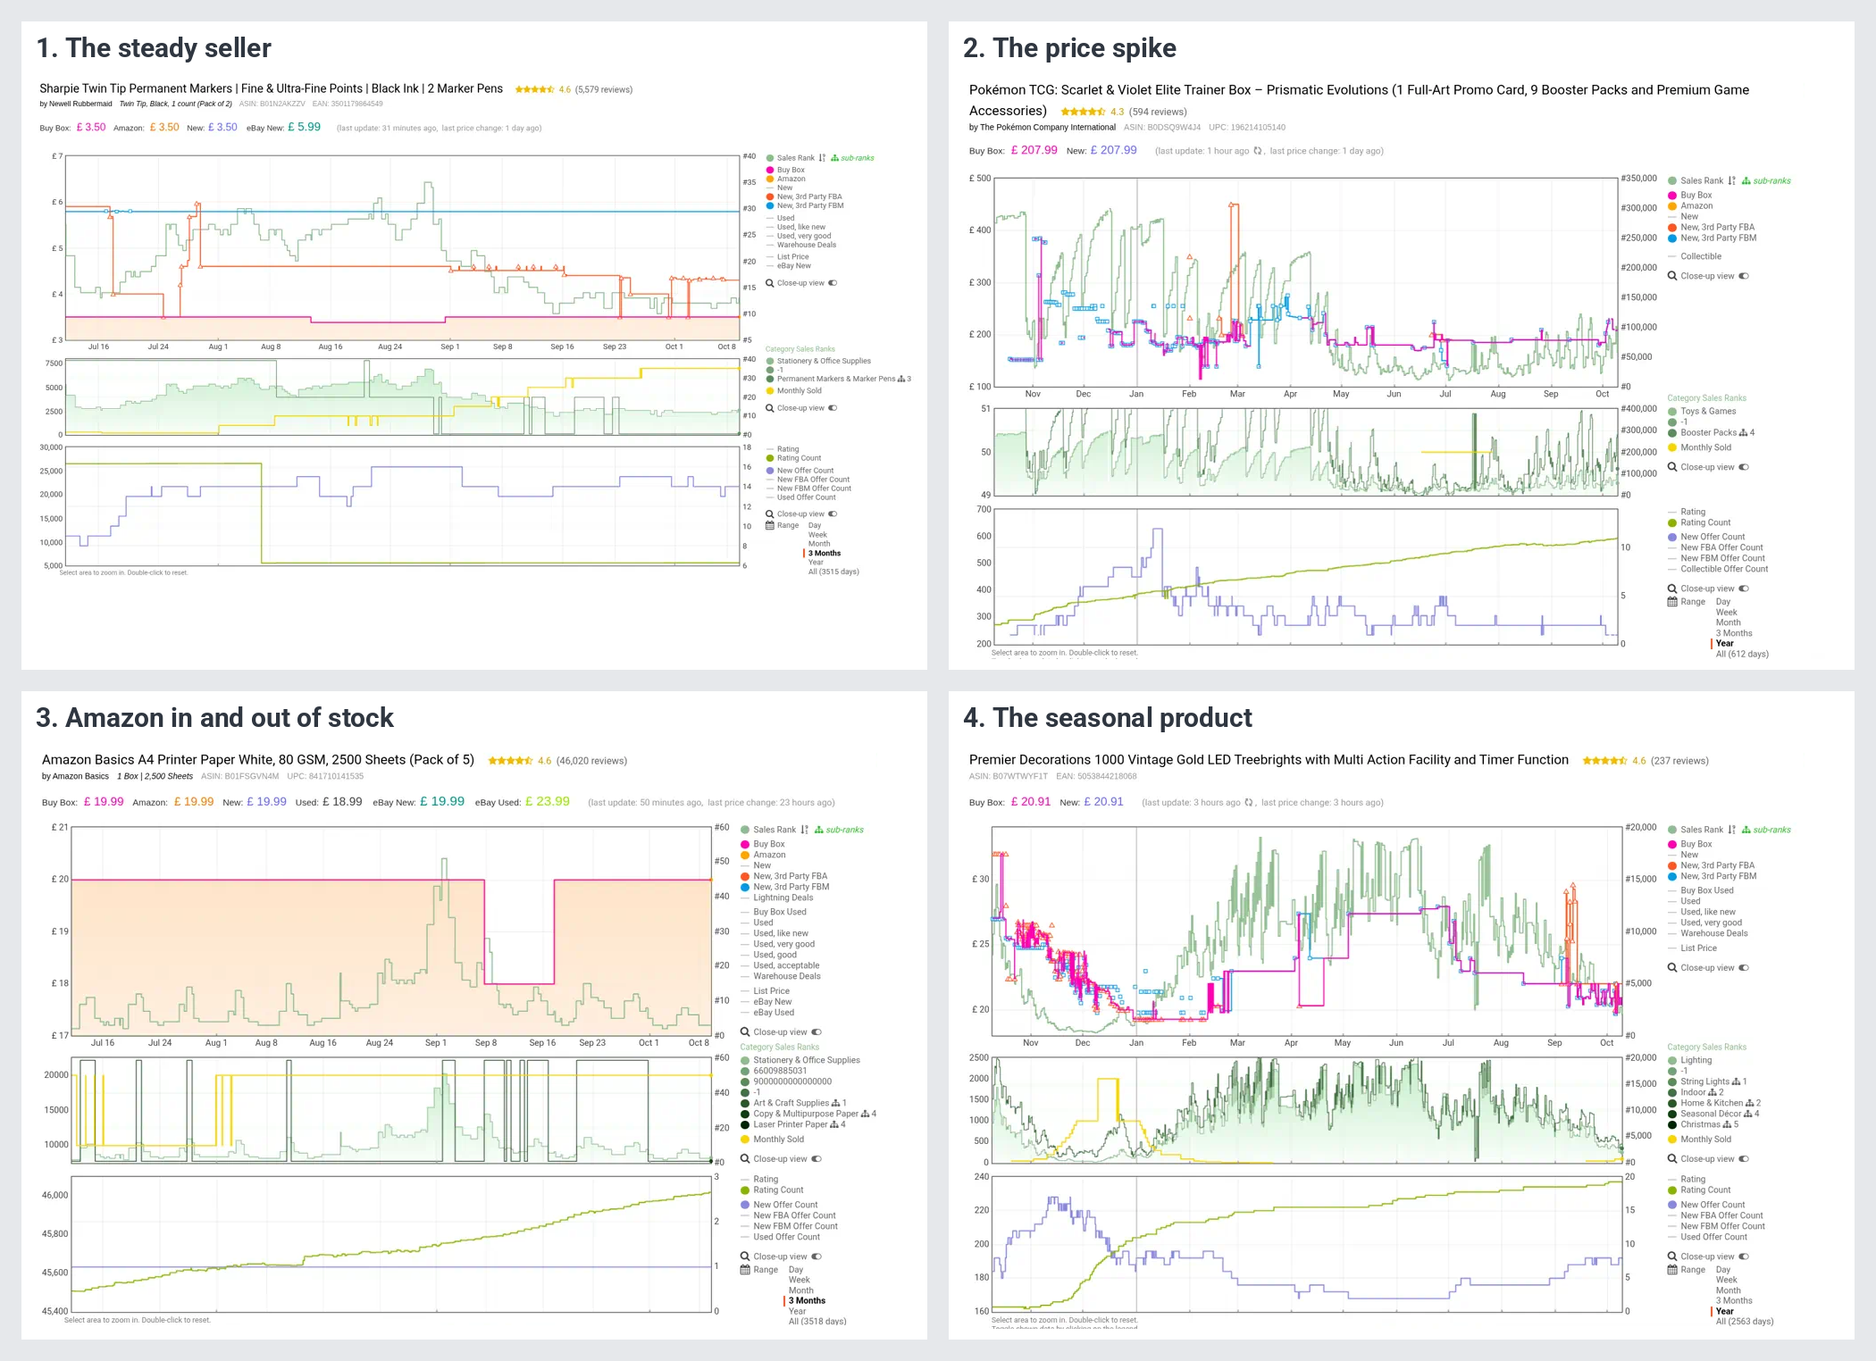Select the All (3518 days) range in the Printer Paper chart
This screenshot has height=1361, width=1876.
817,1322
